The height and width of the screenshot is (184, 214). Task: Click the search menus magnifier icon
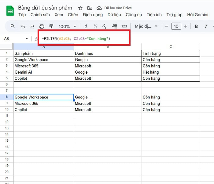[13, 26]
